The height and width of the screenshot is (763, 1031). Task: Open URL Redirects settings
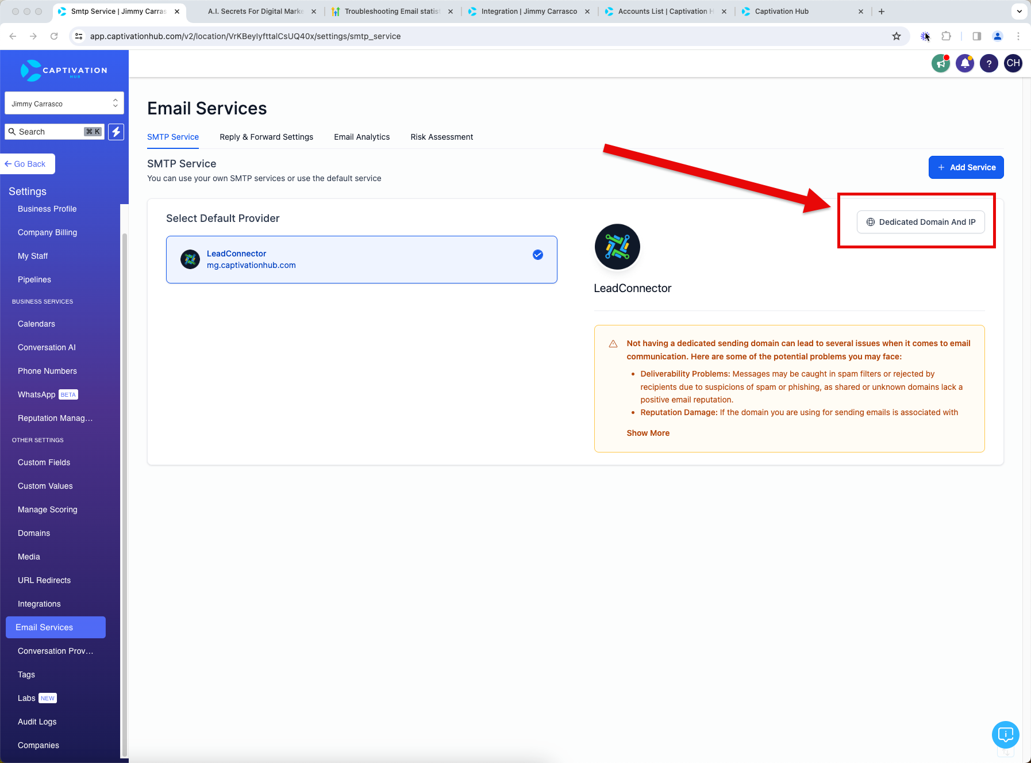[x=44, y=580]
